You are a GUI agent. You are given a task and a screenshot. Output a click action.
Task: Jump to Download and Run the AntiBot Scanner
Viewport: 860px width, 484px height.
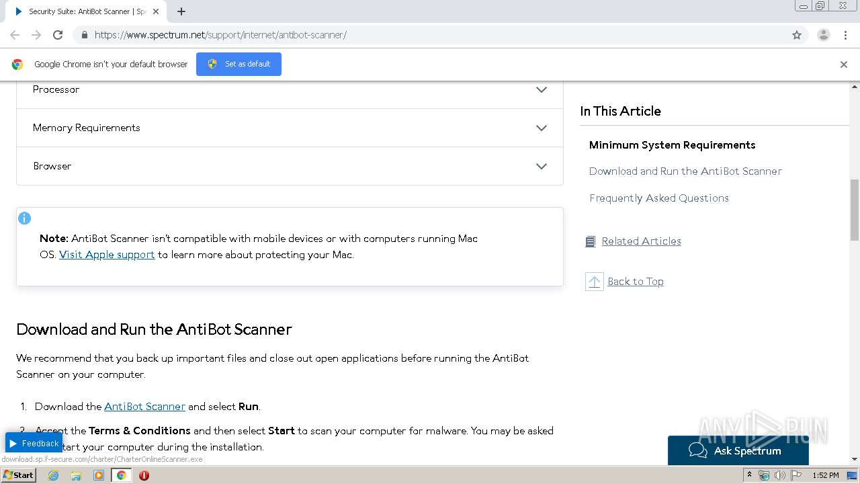click(685, 171)
